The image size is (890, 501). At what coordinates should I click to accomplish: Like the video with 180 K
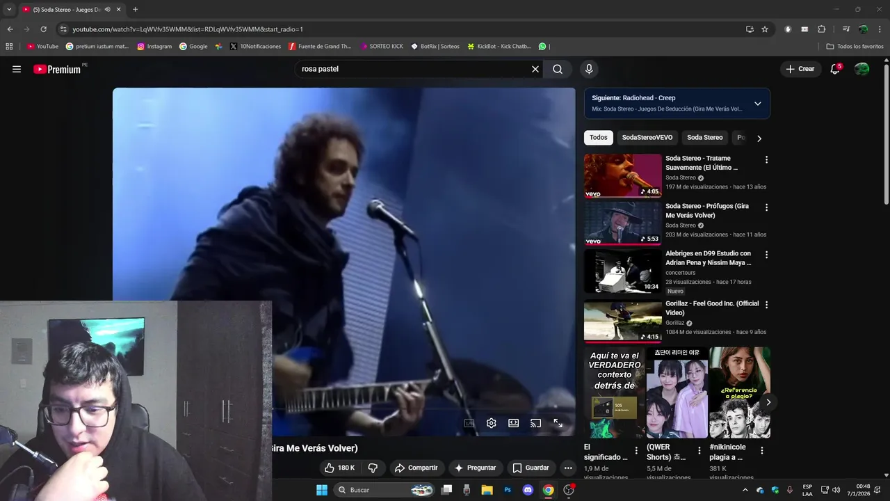(340, 468)
